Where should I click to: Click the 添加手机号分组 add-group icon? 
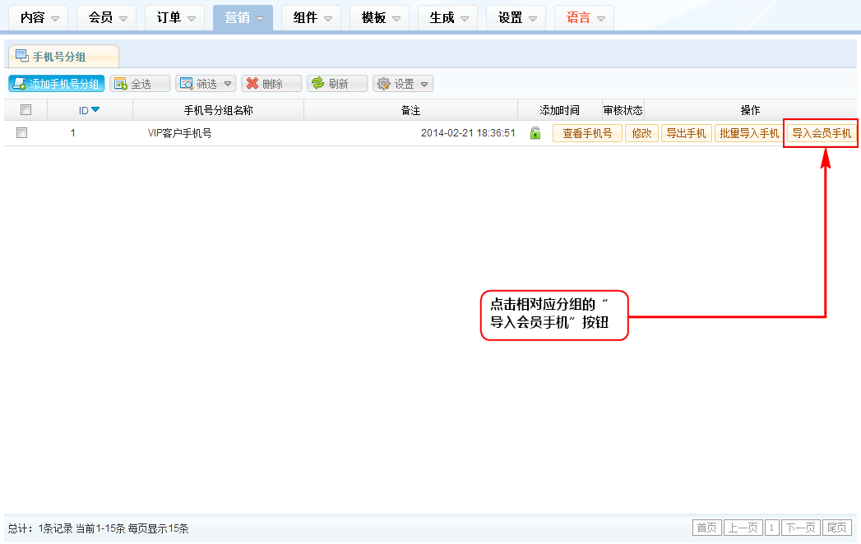(x=20, y=84)
